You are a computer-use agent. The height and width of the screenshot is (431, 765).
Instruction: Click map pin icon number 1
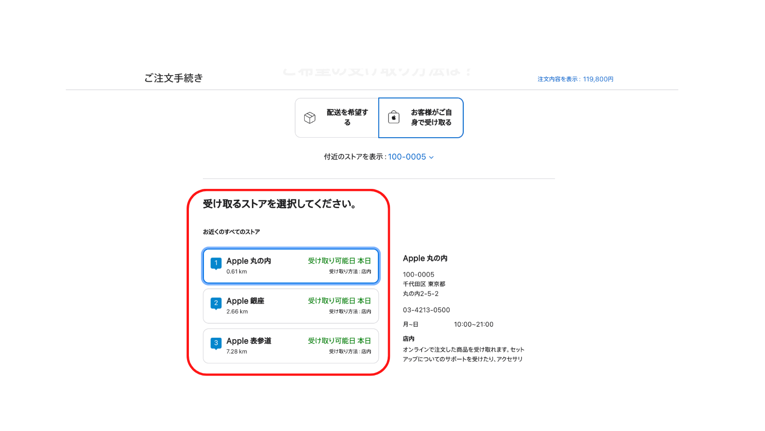coord(216,264)
